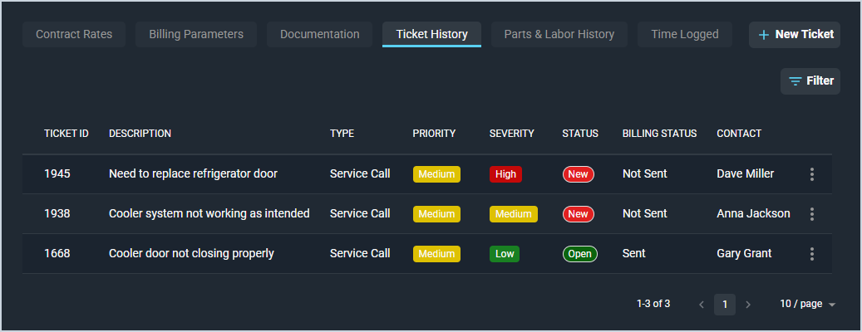
Task: Click the Filter button
Action: 810,81
